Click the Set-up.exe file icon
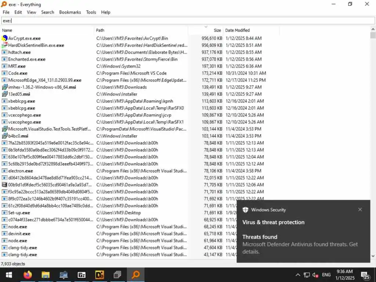 click(4, 213)
